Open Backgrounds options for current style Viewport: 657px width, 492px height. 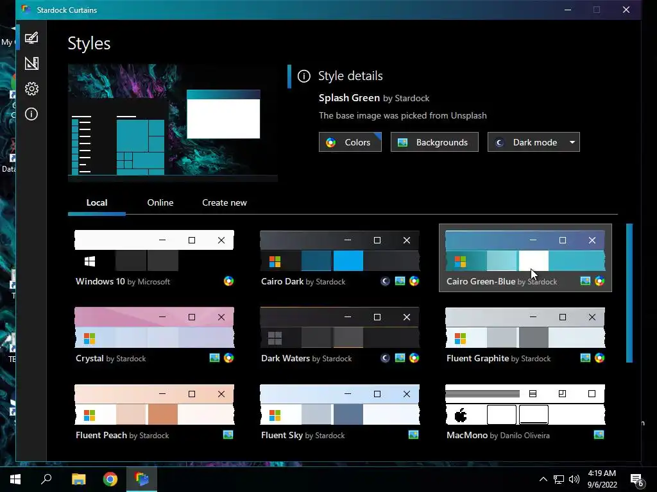coord(434,142)
